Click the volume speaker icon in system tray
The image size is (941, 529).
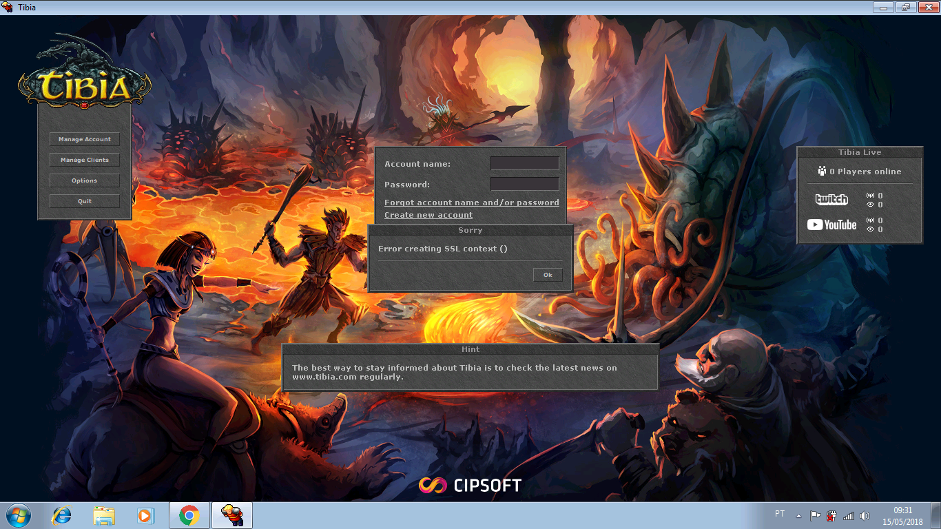[866, 515]
